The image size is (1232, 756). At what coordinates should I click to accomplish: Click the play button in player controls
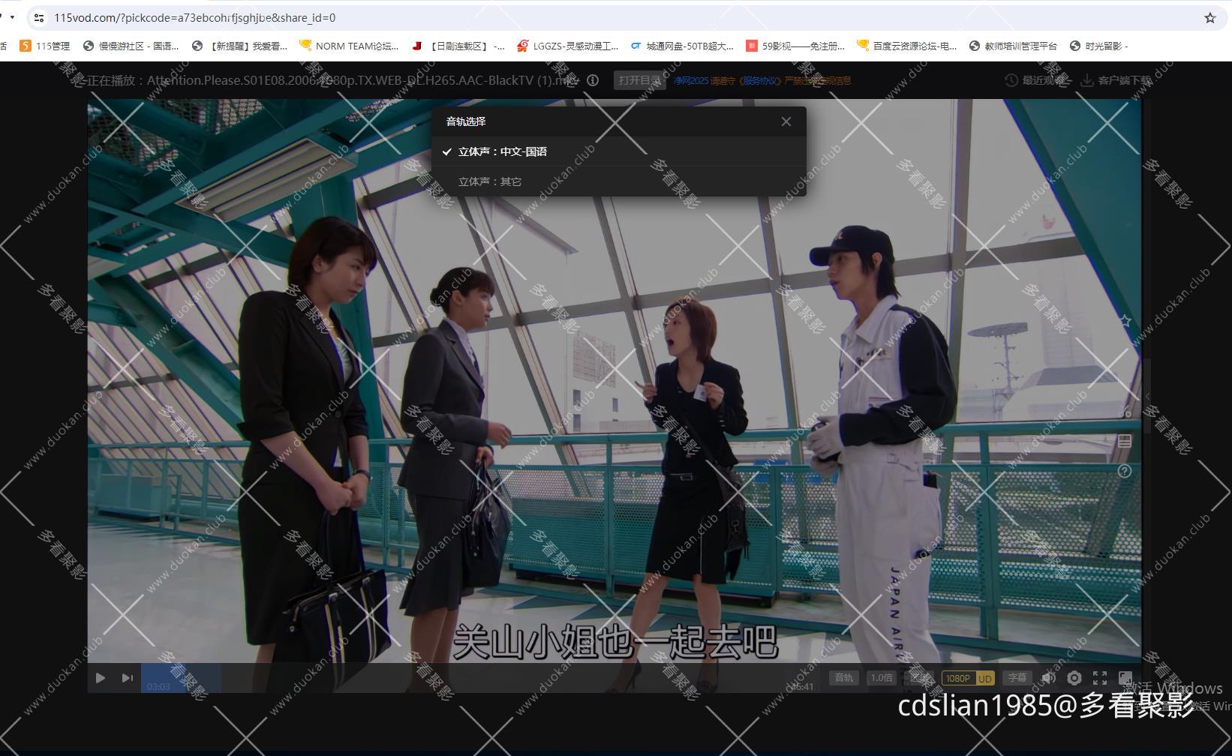click(101, 678)
